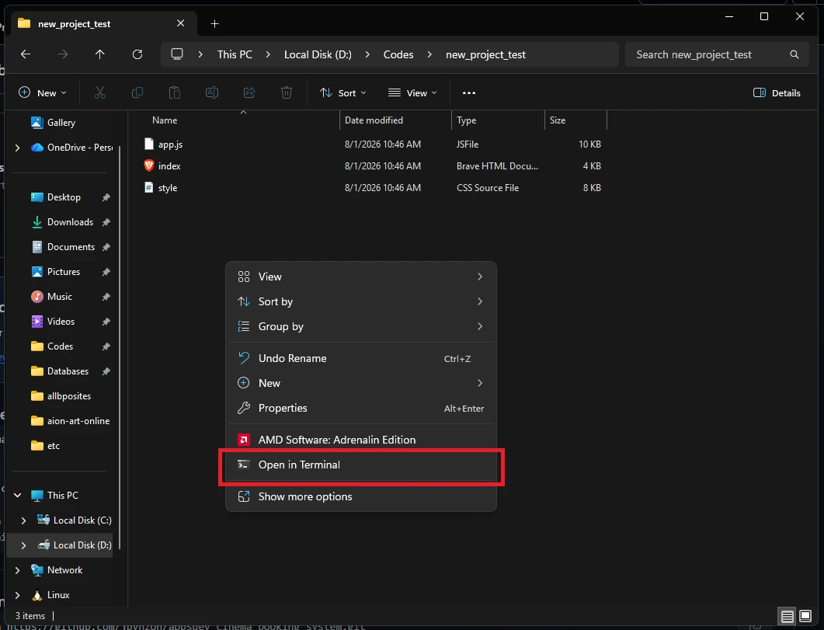The width and height of the screenshot is (824, 630).
Task: Expand Local Disk (D:) tree node
Action: 23,545
